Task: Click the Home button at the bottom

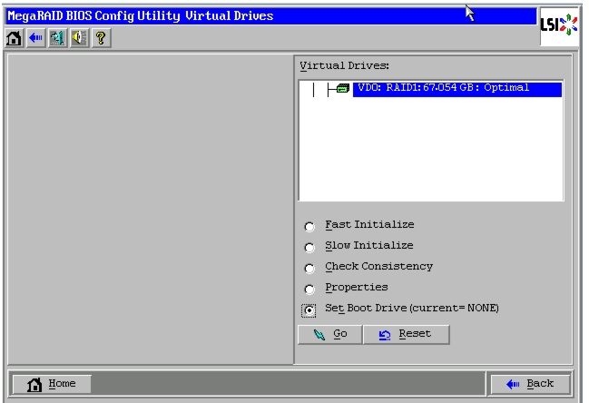Action: pyautogui.click(x=52, y=384)
